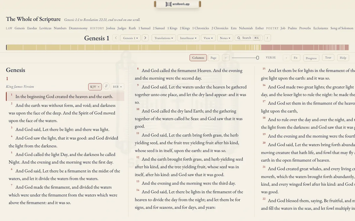
Task: Jump to Numbers
Action: coord(60,28)
